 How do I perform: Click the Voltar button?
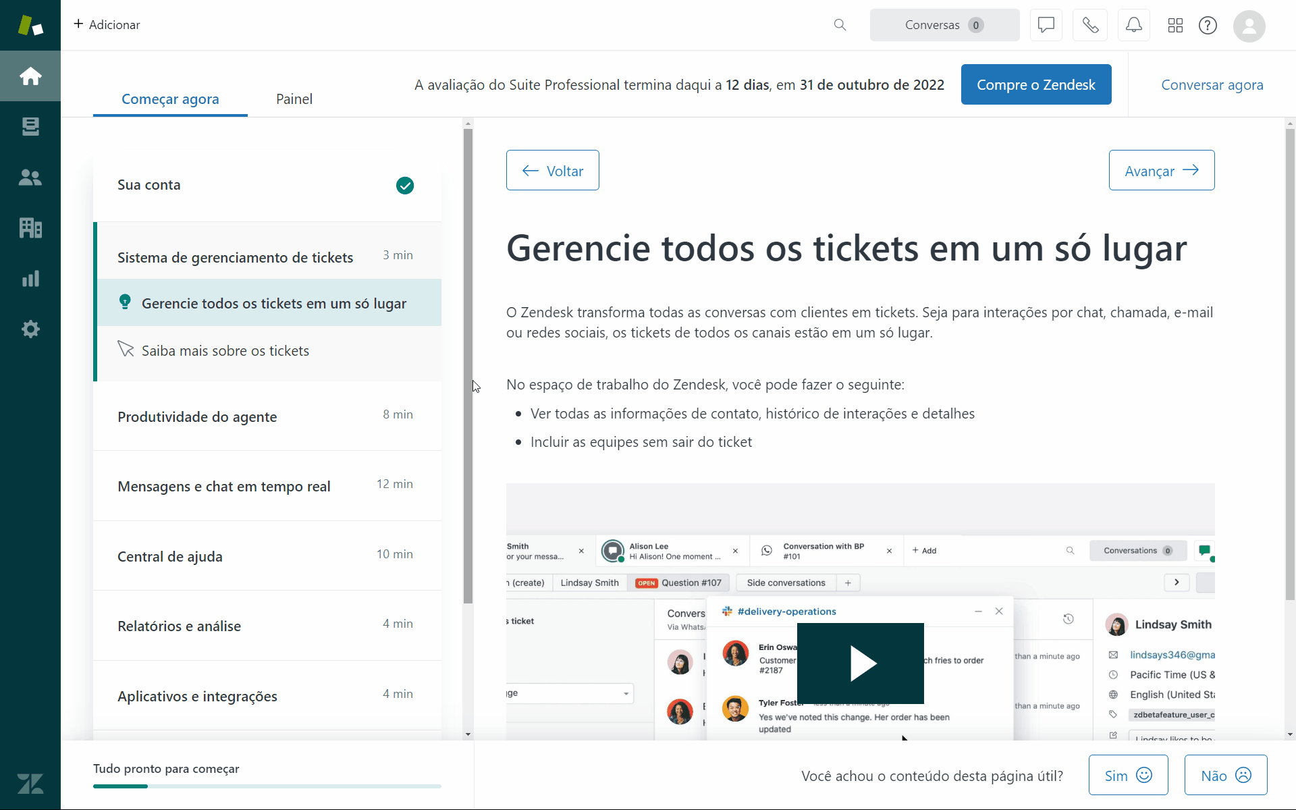click(553, 170)
